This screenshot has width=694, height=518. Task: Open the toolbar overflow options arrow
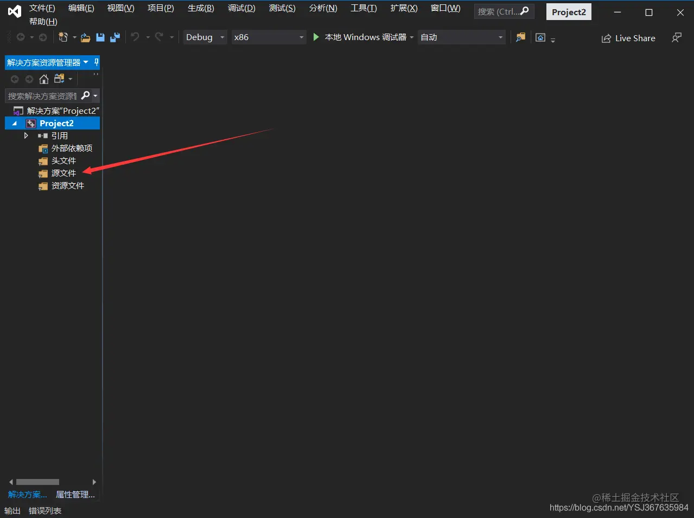553,40
